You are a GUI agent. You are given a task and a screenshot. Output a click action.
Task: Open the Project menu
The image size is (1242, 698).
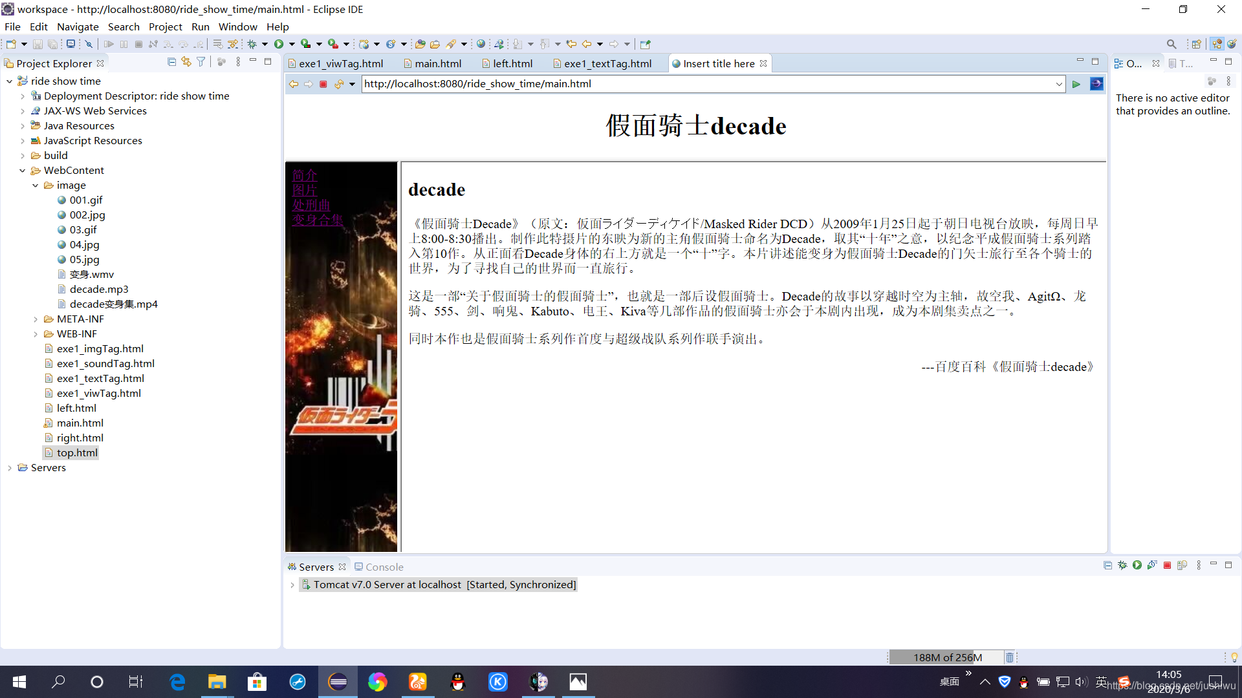[x=166, y=26]
